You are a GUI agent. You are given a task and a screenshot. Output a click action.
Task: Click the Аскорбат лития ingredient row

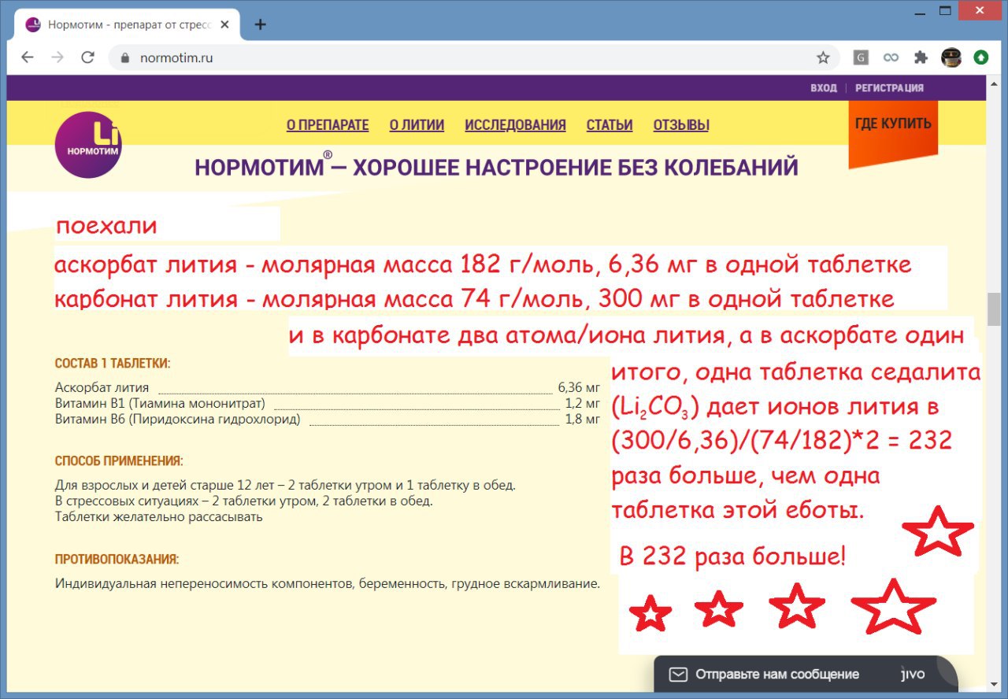[x=327, y=387]
